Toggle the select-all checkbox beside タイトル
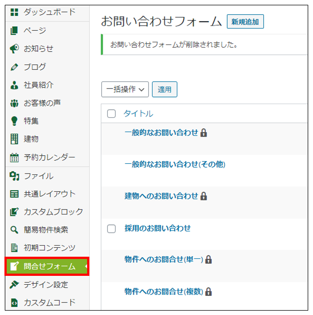Viewport: 313px width, 315px height. click(x=112, y=114)
